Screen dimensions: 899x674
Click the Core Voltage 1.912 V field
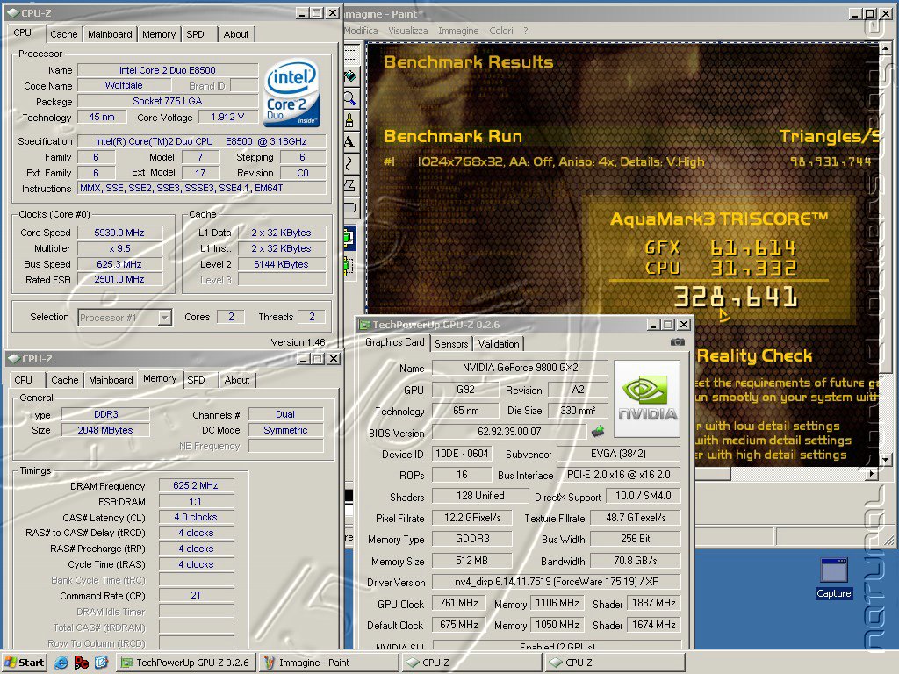click(x=227, y=117)
